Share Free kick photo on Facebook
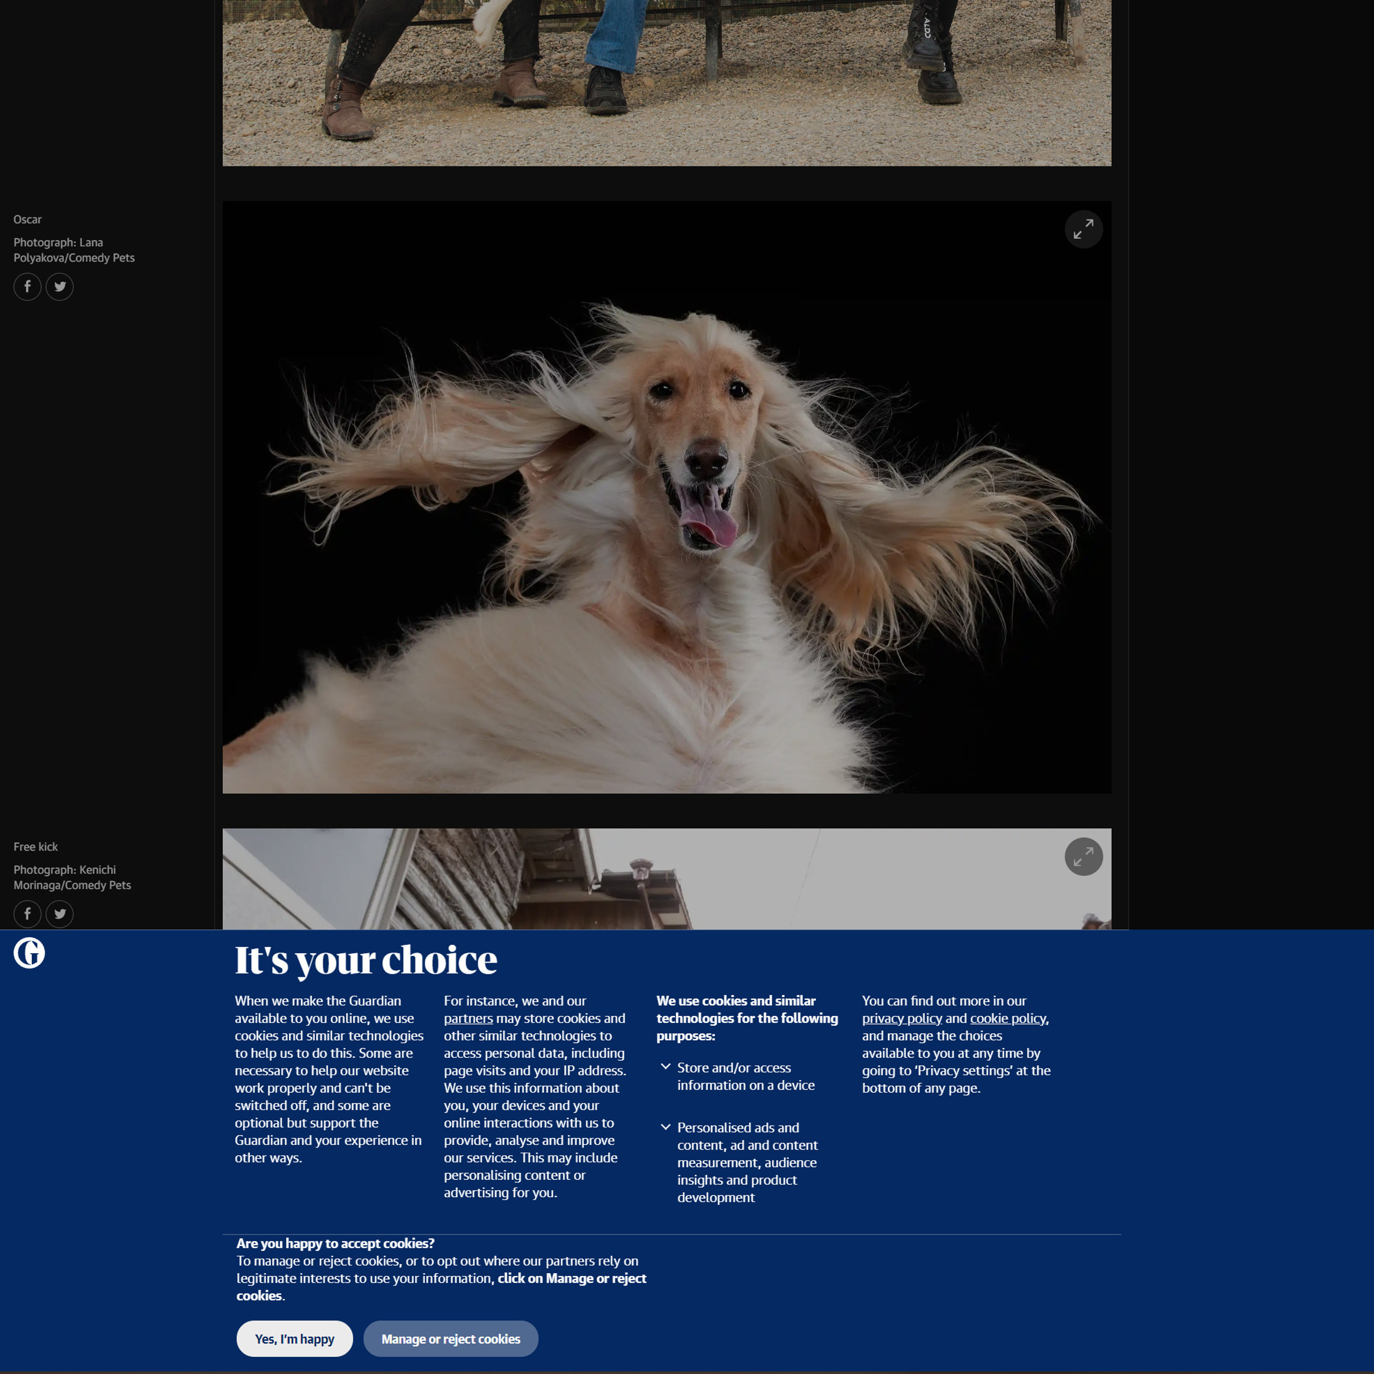This screenshot has width=1374, height=1374. (27, 914)
